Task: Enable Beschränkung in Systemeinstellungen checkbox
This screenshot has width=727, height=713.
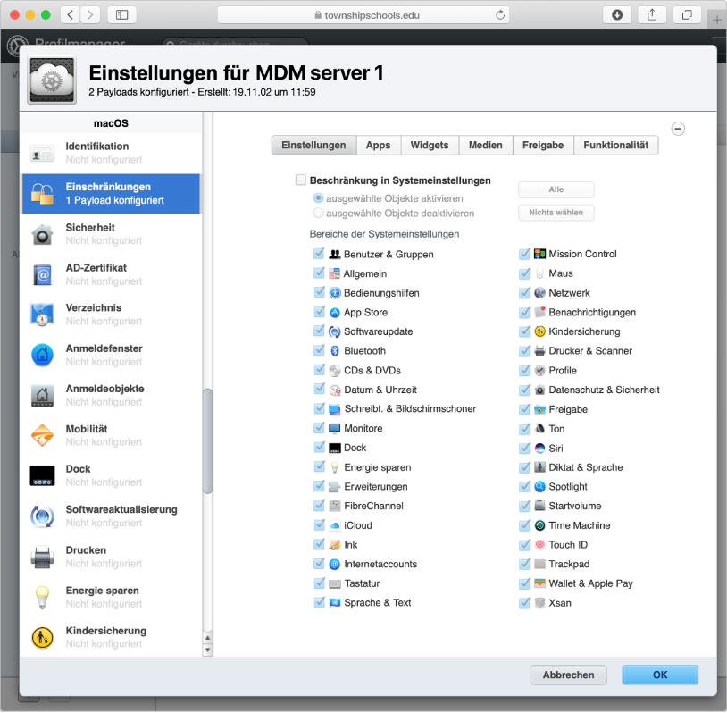Action: 301,180
